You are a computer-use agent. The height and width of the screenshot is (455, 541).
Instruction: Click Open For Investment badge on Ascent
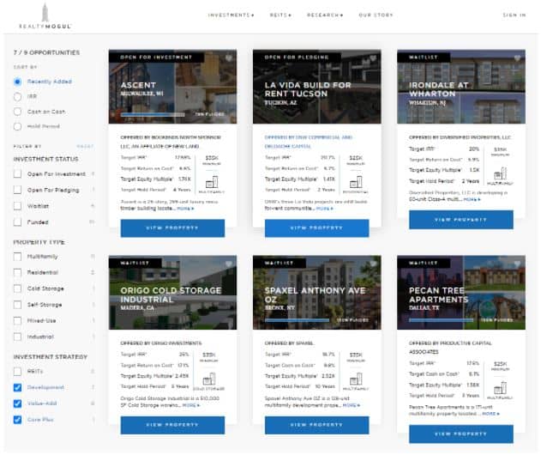pyautogui.click(x=156, y=58)
